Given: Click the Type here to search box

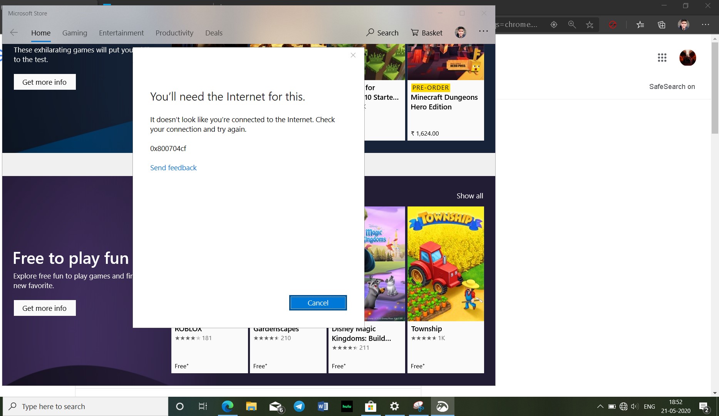Looking at the screenshot, I should pos(85,406).
